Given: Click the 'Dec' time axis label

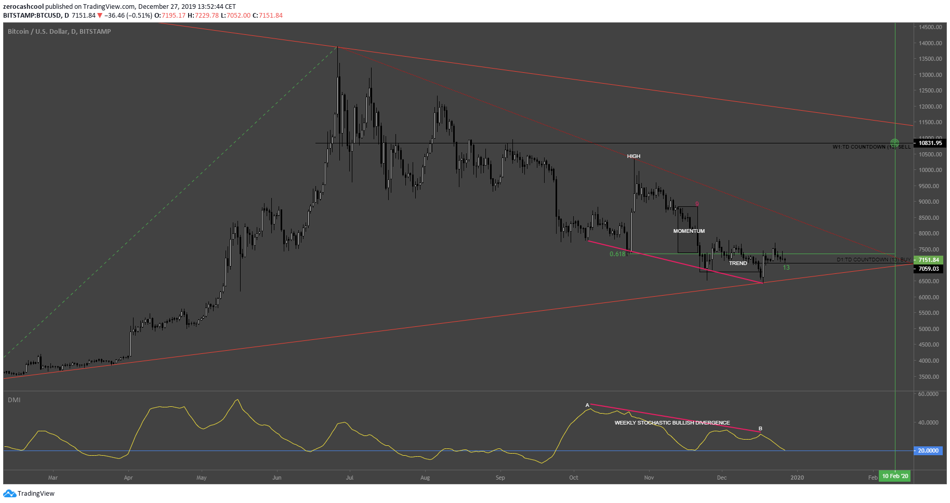Looking at the screenshot, I should [x=722, y=478].
